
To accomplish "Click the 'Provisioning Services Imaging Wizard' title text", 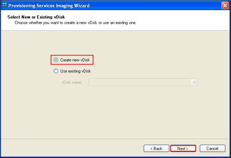I will [x=49, y=6].
